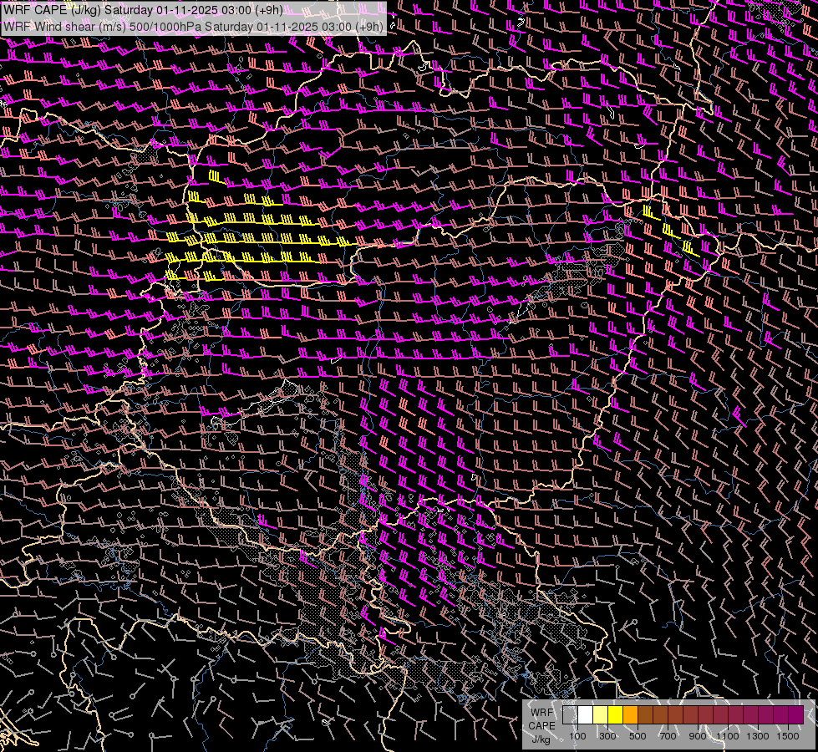Click the WRF Wind shear title line
The width and height of the screenshot is (818, 752).
pyautogui.click(x=194, y=26)
